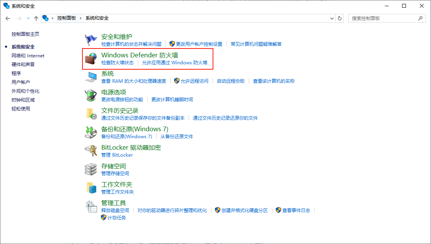Click 检查防火墙状态 link

click(x=117, y=63)
